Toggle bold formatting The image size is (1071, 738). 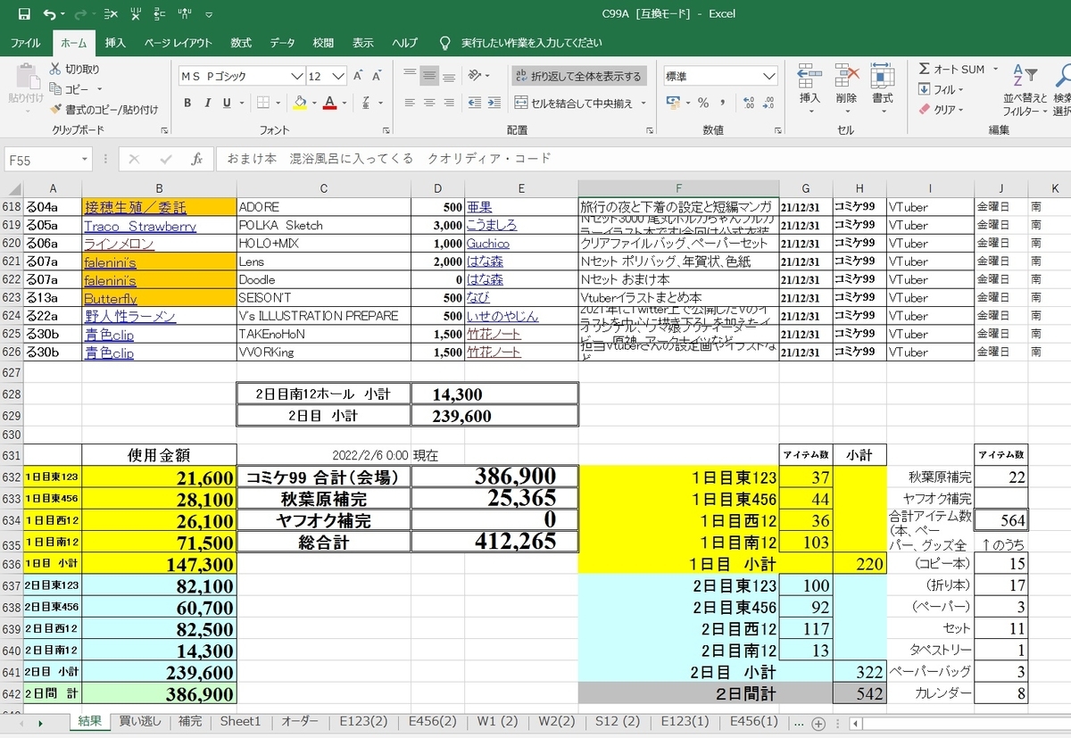tap(187, 103)
